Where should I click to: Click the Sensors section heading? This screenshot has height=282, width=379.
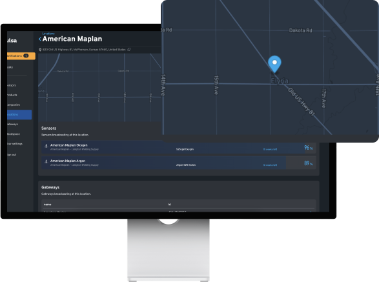tap(48, 128)
